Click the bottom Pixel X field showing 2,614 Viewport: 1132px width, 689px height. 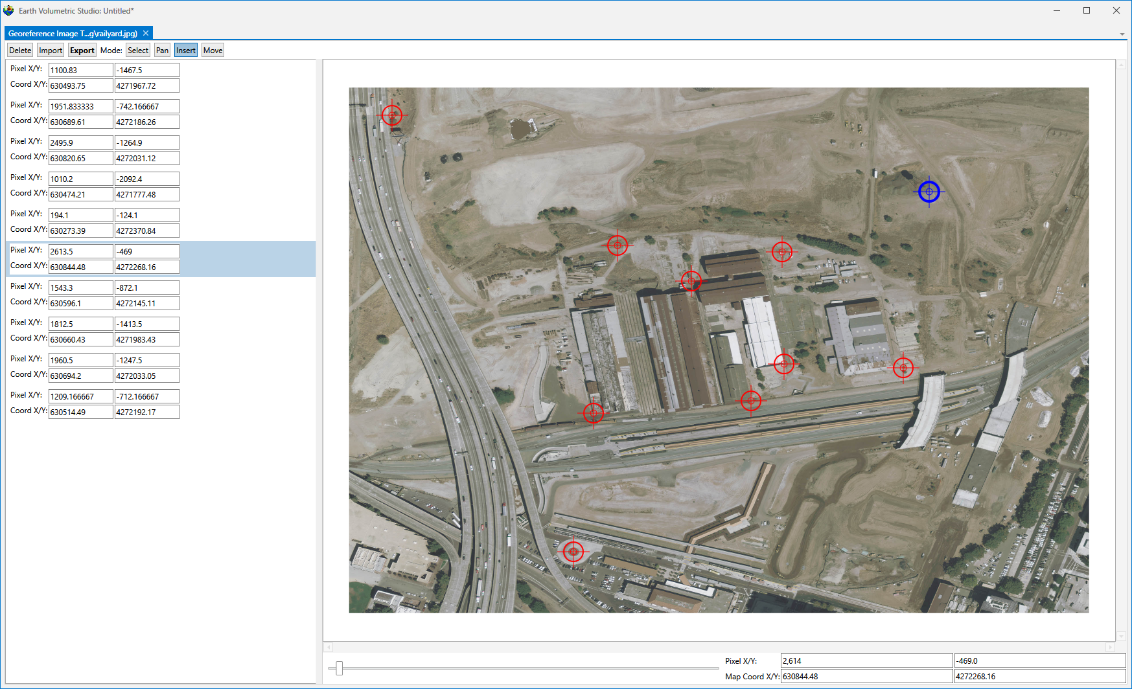click(866, 661)
